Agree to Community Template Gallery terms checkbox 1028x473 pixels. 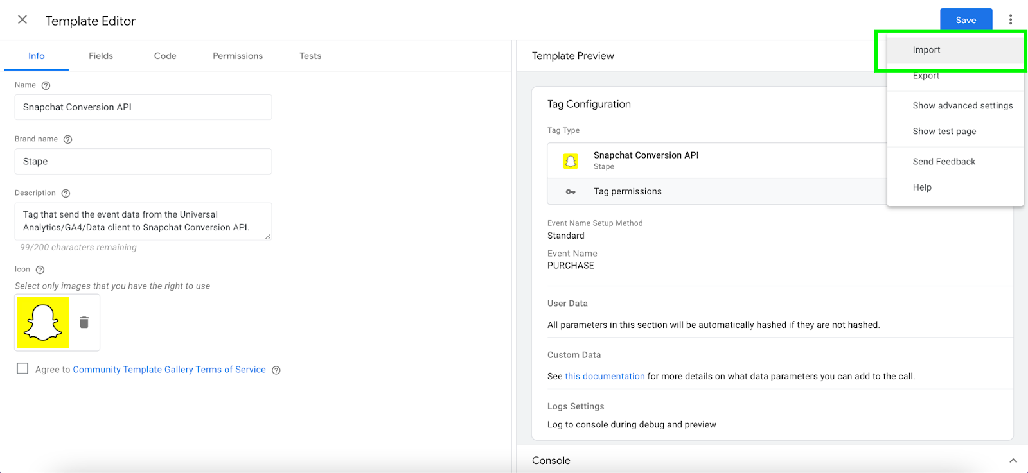(22, 368)
